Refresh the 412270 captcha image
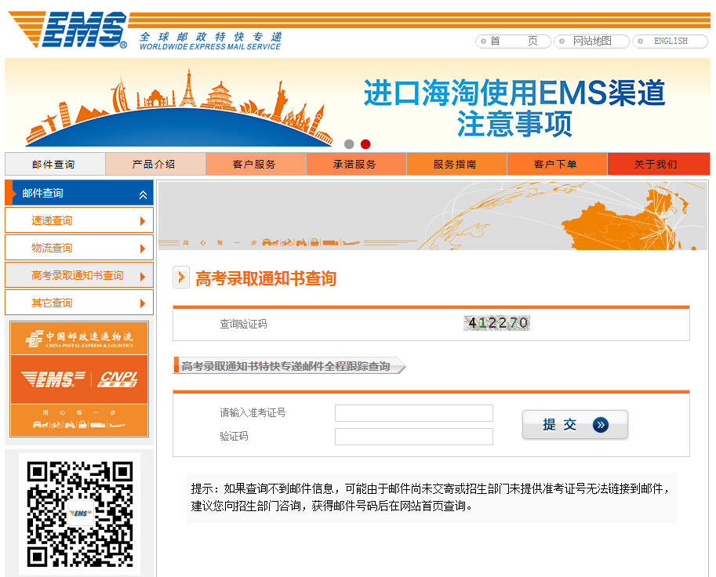 (x=497, y=323)
